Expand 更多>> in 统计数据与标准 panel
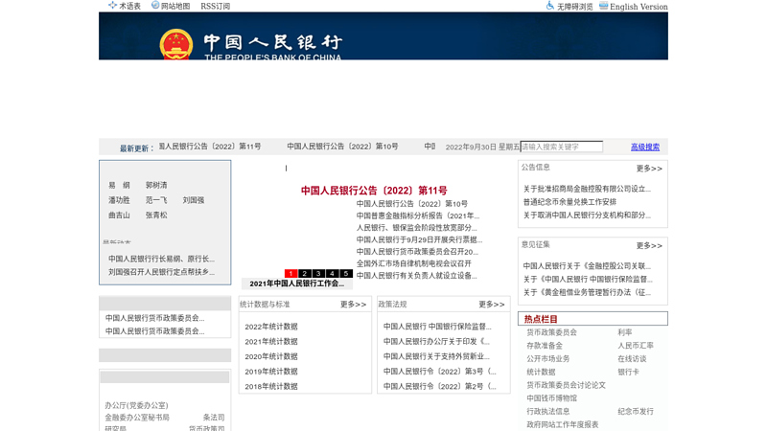The image size is (767, 431). pyautogui.click(x=353, y=305)
